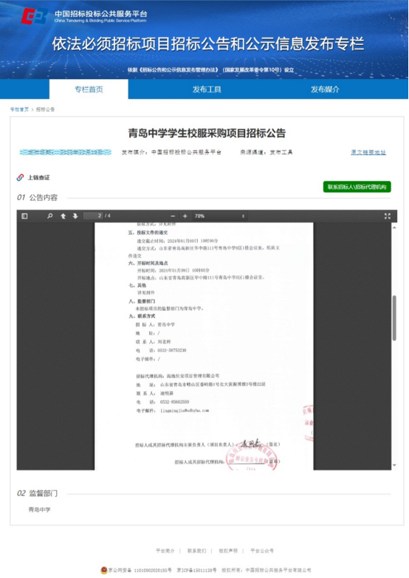Open the 发布媒介 tab

pyautogui.click(x=325, y=89)
